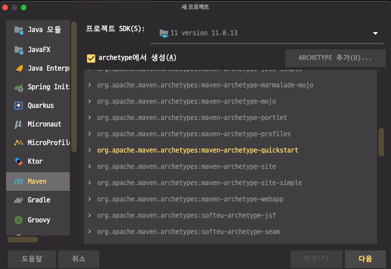Click the 11 version 11.0.13 SDK text
This screenshot has height=269, width=391.
tap(204, 33)
